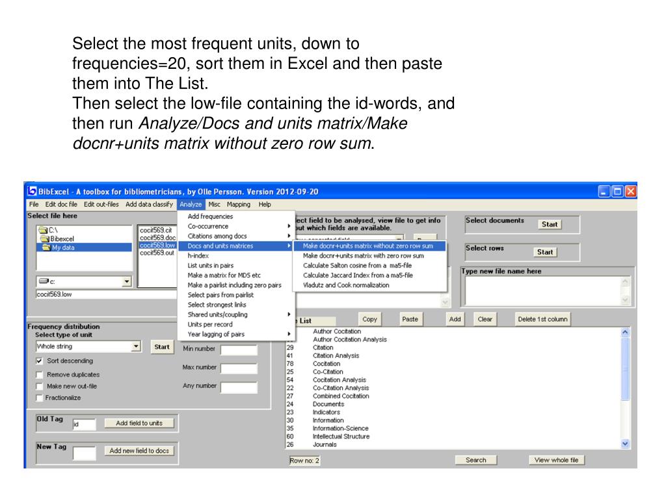Click Start for Select documents
This screenshot has height=499, width=666.
(x=549, y=224)
